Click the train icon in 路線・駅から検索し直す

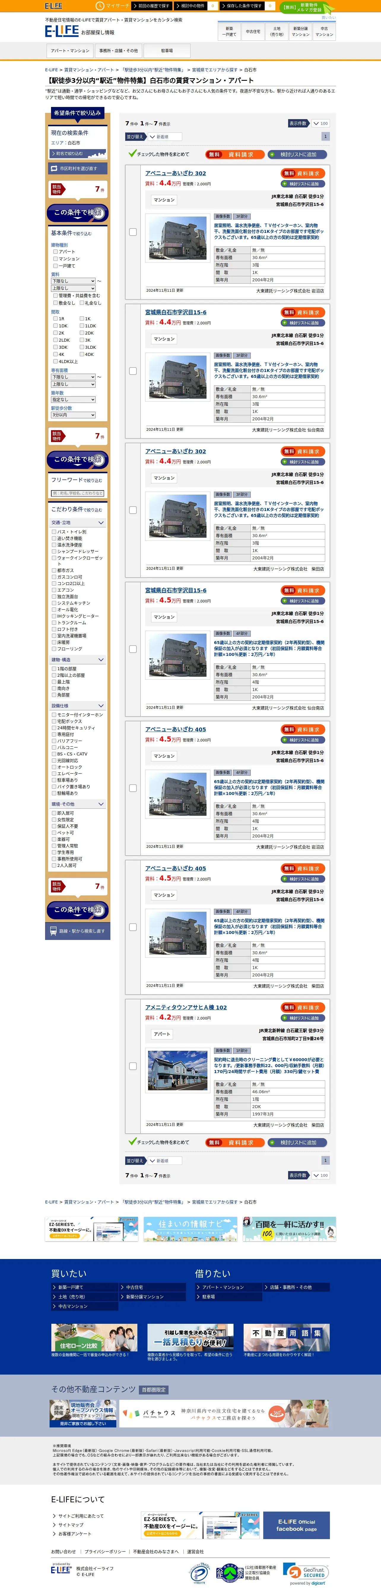pos(54,931)
